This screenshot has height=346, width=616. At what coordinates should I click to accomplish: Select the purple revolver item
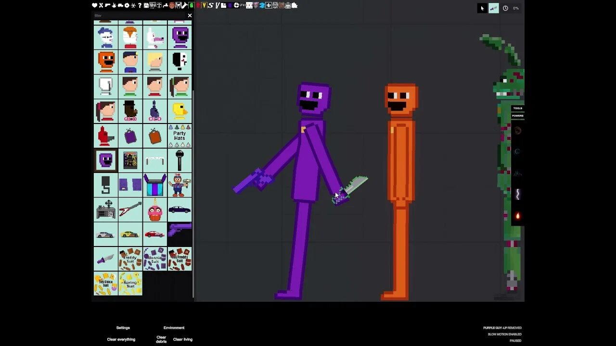[x=180, y=234]
